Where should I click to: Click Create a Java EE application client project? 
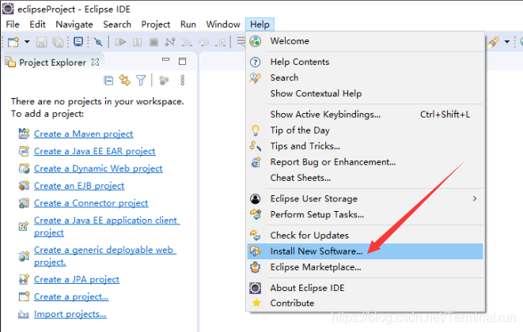click(107, 226)
